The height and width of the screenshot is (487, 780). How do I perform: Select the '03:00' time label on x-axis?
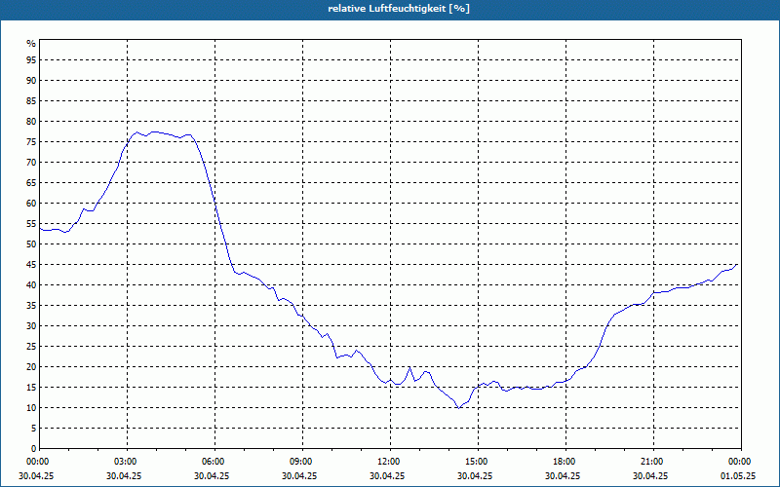[127, 462]
